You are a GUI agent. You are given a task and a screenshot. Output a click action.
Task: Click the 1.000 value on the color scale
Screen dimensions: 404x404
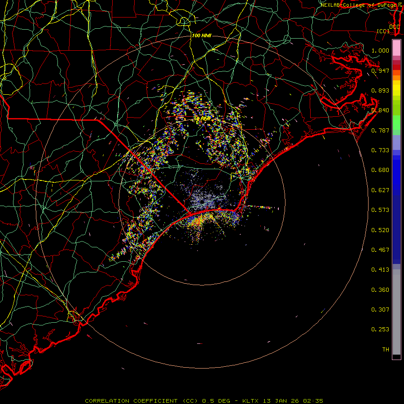(380, 50)
